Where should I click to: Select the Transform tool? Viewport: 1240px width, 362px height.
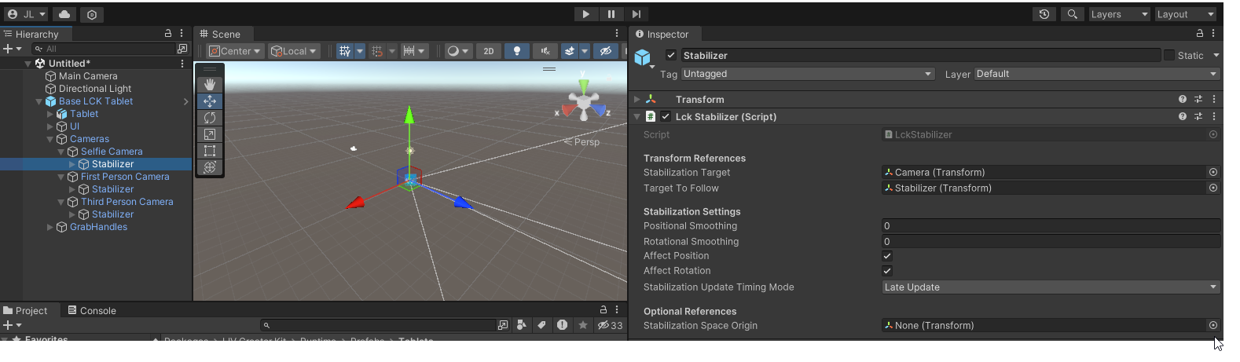210,167
